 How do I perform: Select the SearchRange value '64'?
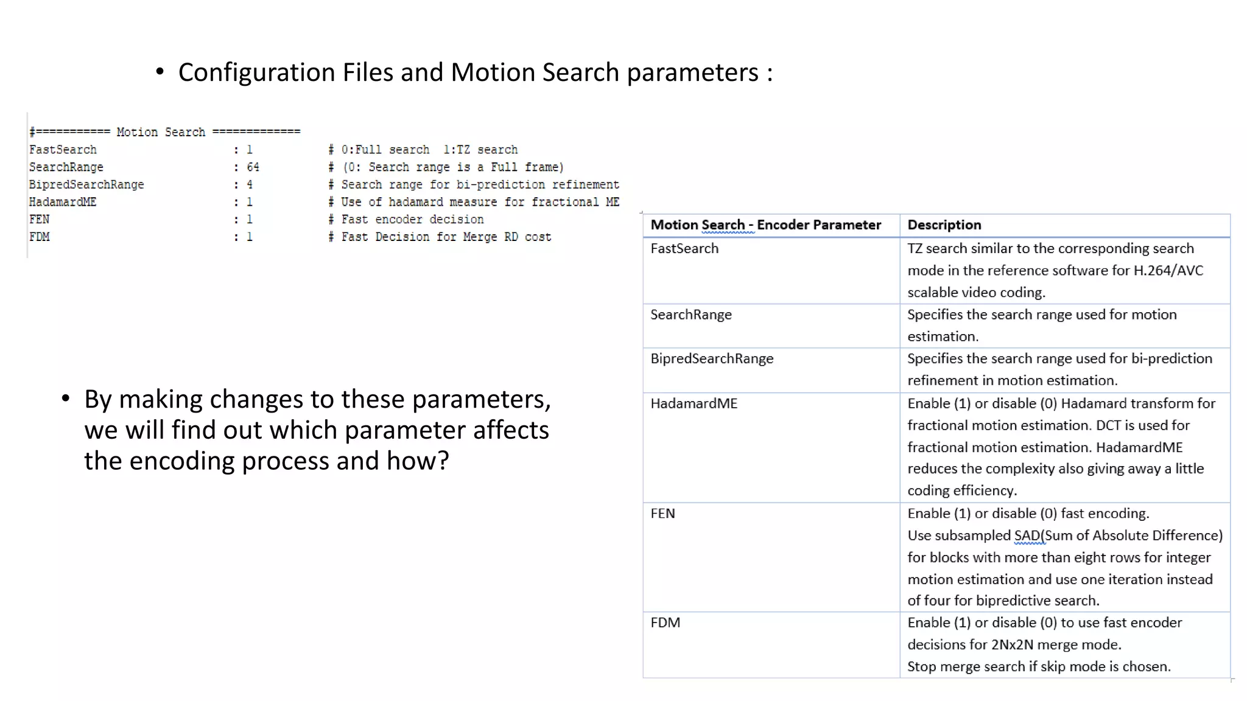click(x=253, y=167)
